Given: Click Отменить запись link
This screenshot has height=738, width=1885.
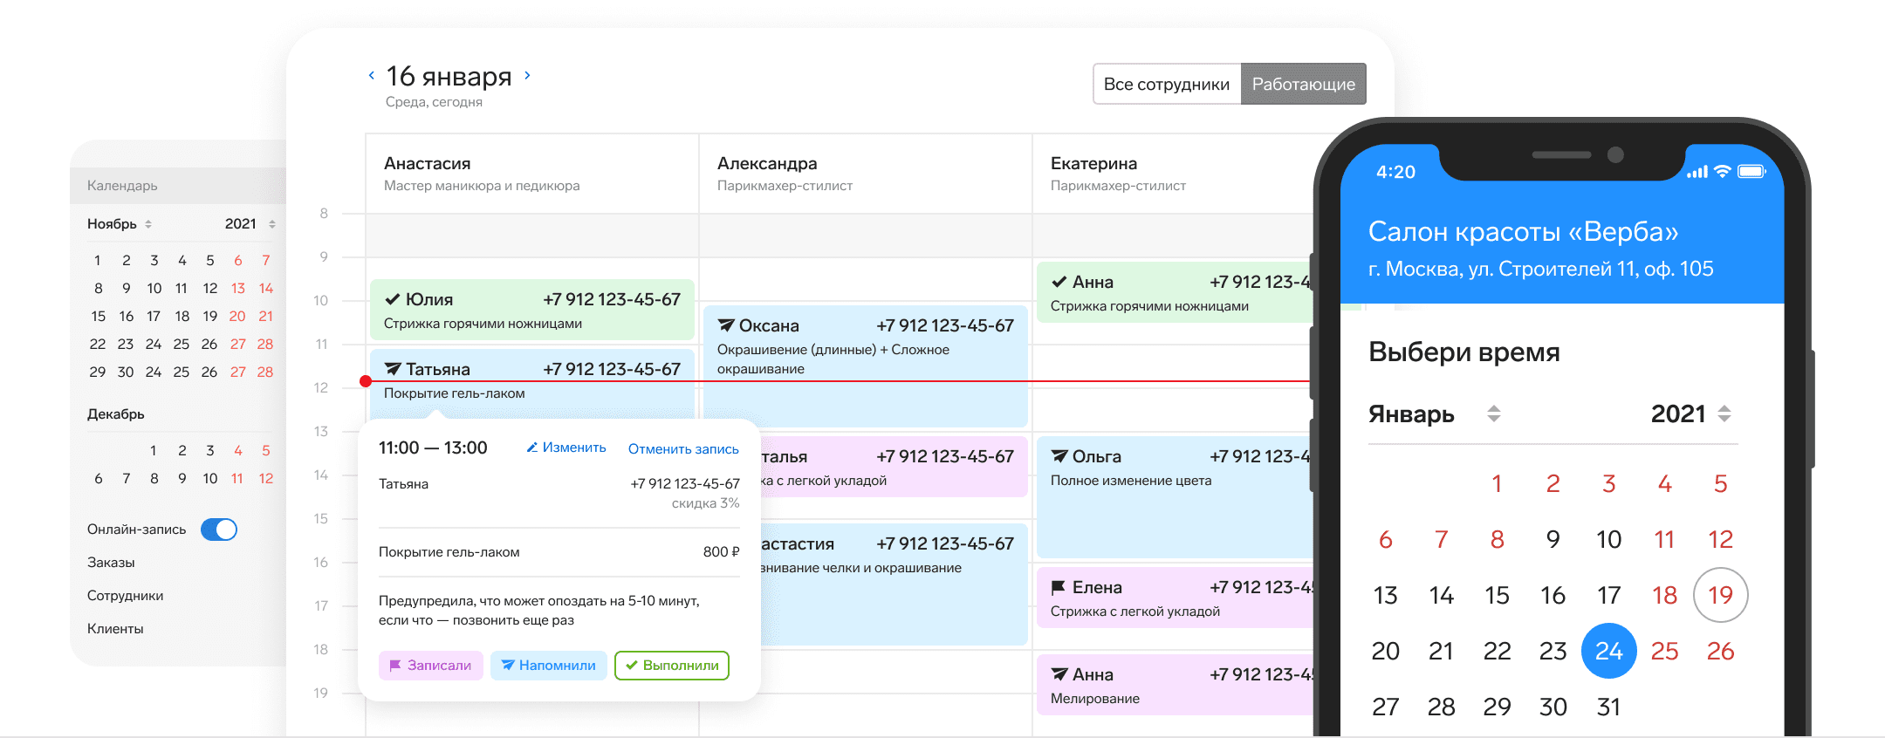Looking at the screenshot, I should [x=683, y=448].
